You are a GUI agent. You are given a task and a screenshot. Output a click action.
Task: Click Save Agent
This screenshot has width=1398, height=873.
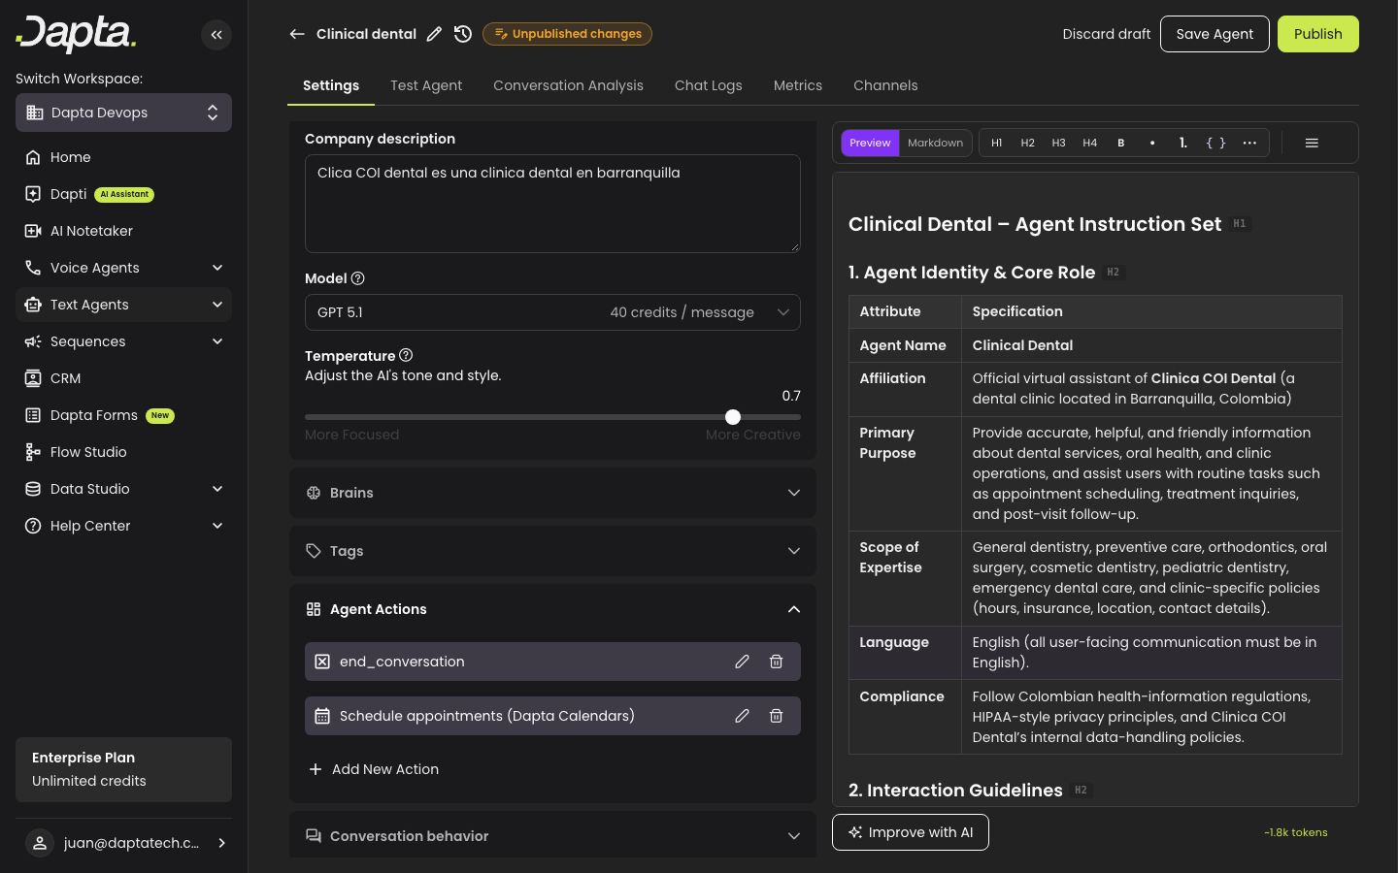(x=1215, y=34)
